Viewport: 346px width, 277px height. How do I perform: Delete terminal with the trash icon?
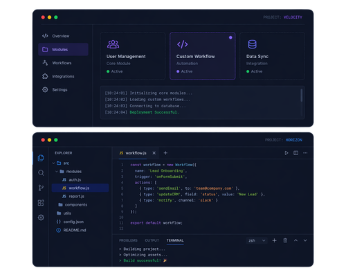point(285,240)
